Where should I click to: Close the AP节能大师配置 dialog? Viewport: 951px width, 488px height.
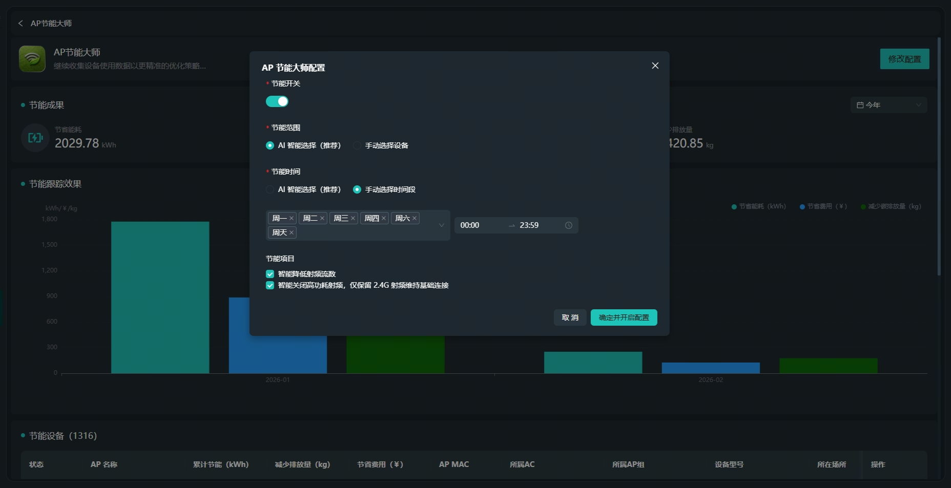click(655, 66)
